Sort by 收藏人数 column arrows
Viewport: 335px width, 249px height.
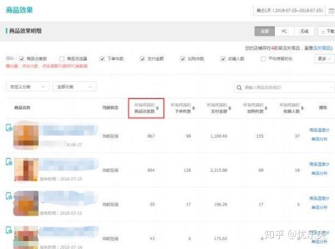tap(303, 108)
